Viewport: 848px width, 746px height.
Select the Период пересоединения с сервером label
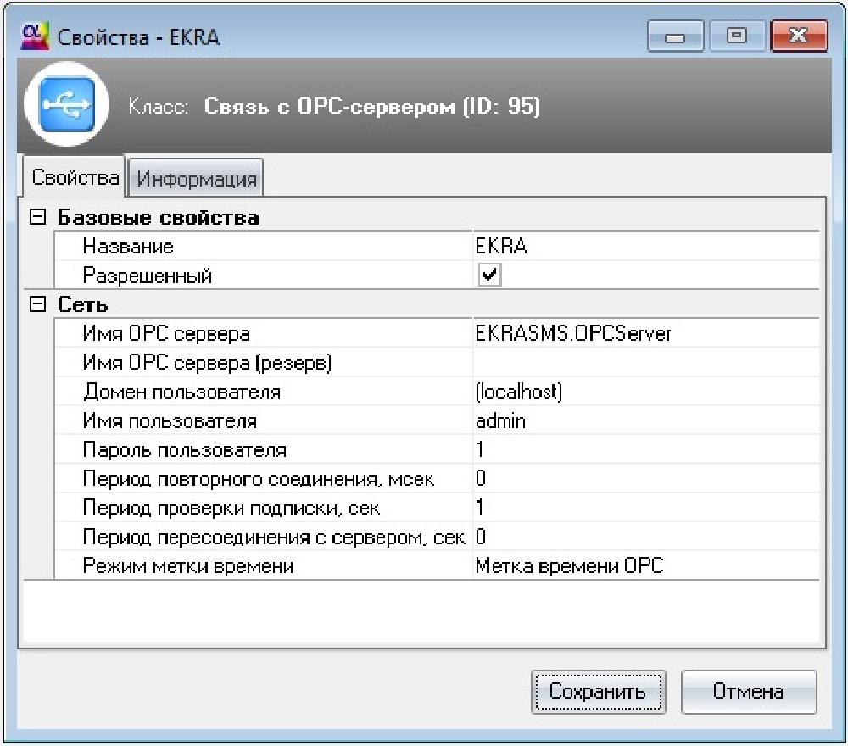274,537
